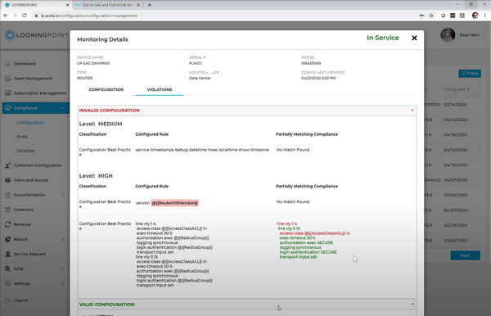The width and height of the screenshot is (491, 316).
Task: Click the In Service status label
Action: (383, 38)
